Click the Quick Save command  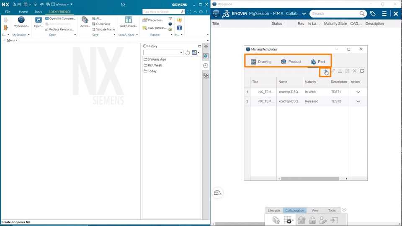(x=101, y=24)
